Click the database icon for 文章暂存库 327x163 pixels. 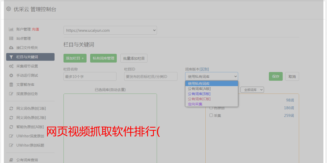tap(11, 85)
